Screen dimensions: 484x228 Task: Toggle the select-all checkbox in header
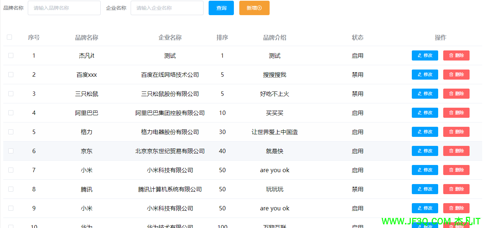(10, 37)
